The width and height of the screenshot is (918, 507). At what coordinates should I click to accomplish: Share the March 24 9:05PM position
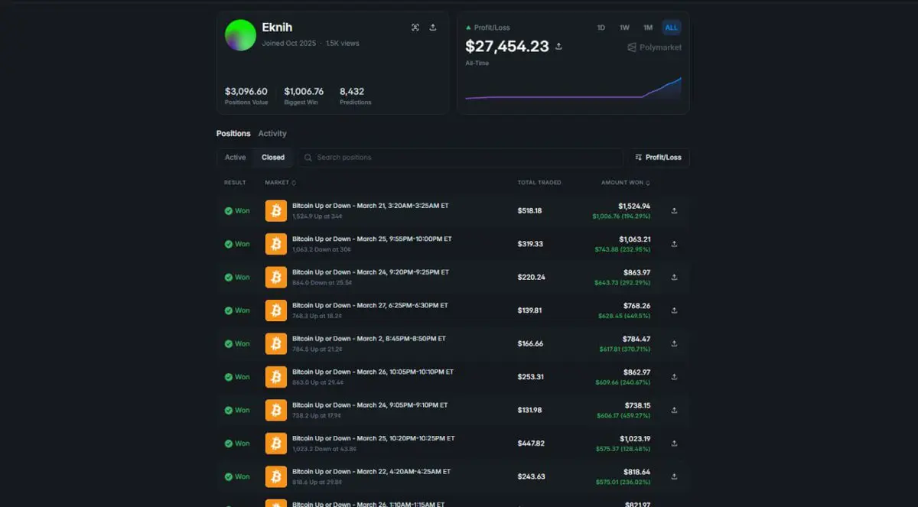(x=674, y=410)
